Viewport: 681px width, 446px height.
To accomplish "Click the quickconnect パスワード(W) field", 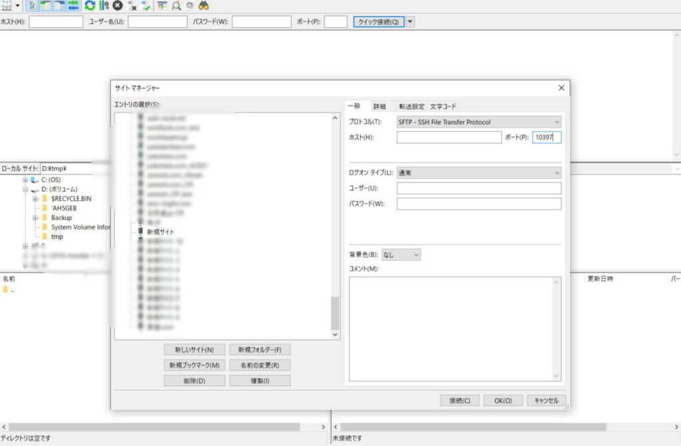I will [x=261, y=22].
